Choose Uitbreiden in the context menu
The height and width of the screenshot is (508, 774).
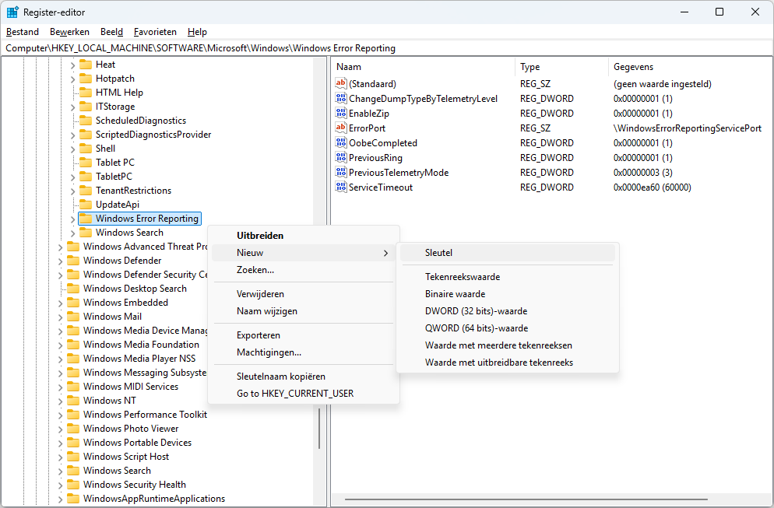pyautogui.click(x=304, y=236)
